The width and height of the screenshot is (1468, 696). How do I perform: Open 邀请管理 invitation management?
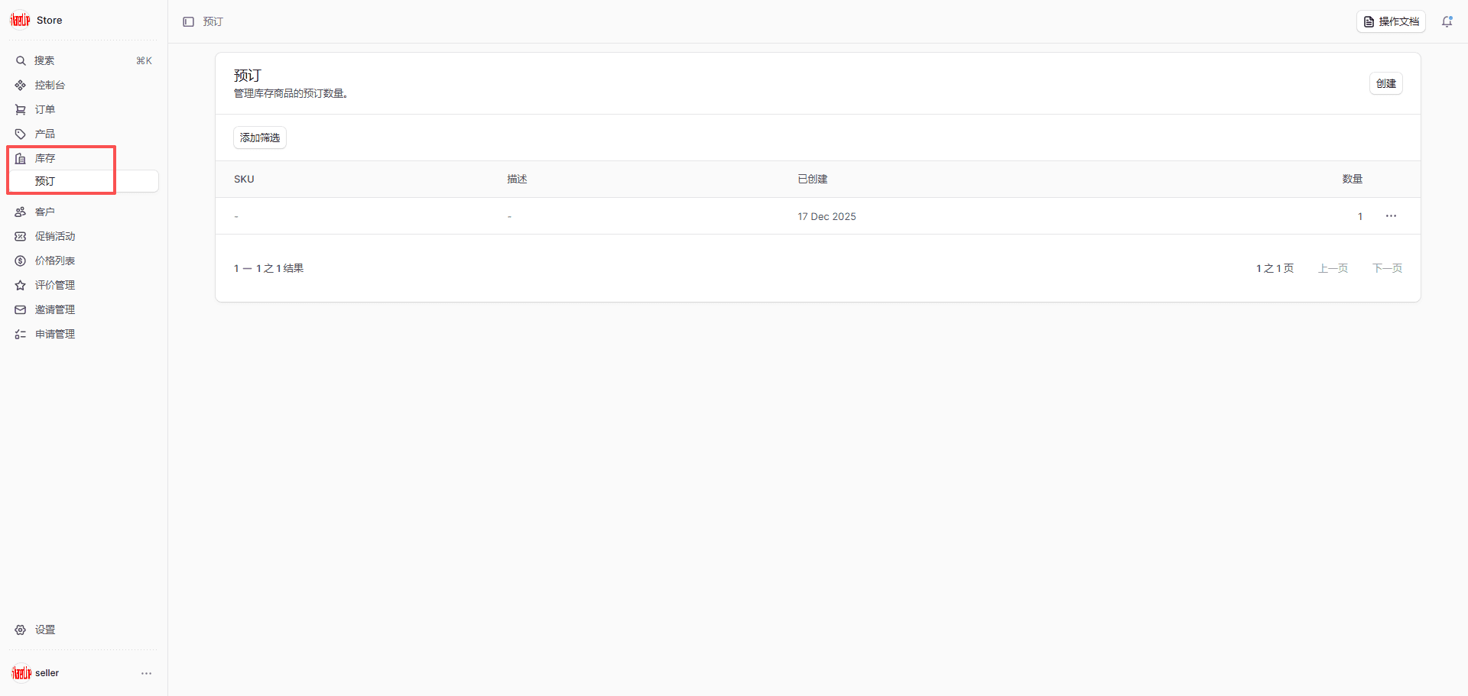coord(55,310)
